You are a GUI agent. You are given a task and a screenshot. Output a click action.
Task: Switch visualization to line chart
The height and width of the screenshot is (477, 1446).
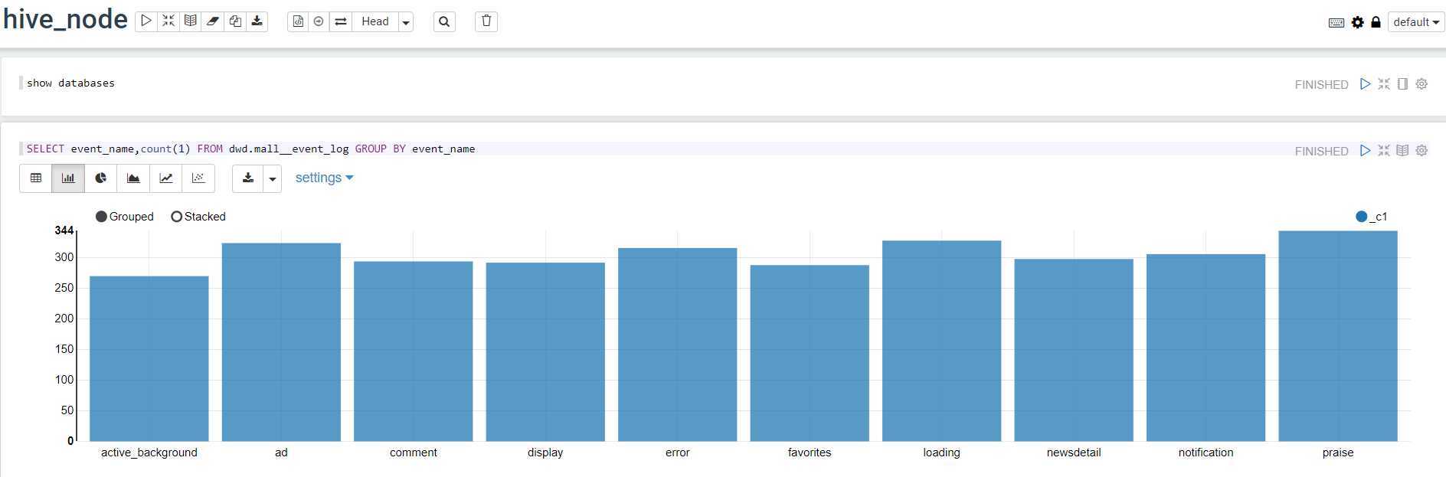click(x=165, y=178)
